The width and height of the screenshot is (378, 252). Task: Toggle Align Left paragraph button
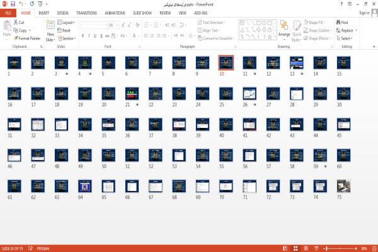click(146, 36)
